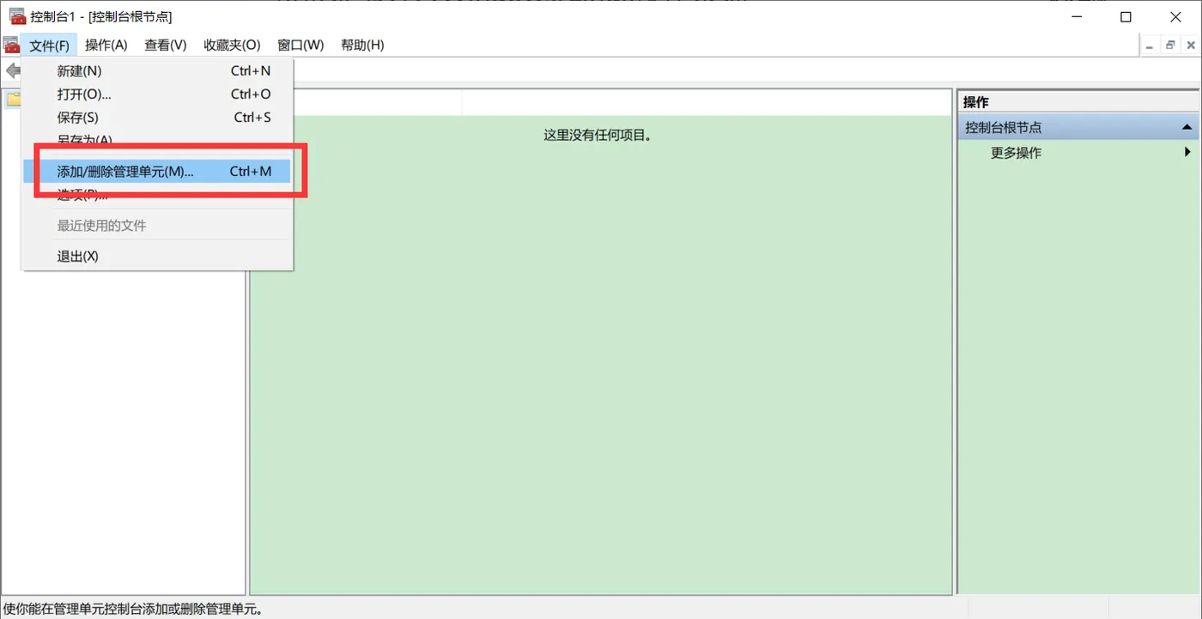Viewport: 1202px width, 619px height.
Task: Choose 保存(S) menu entry
Action: [157, 118]
